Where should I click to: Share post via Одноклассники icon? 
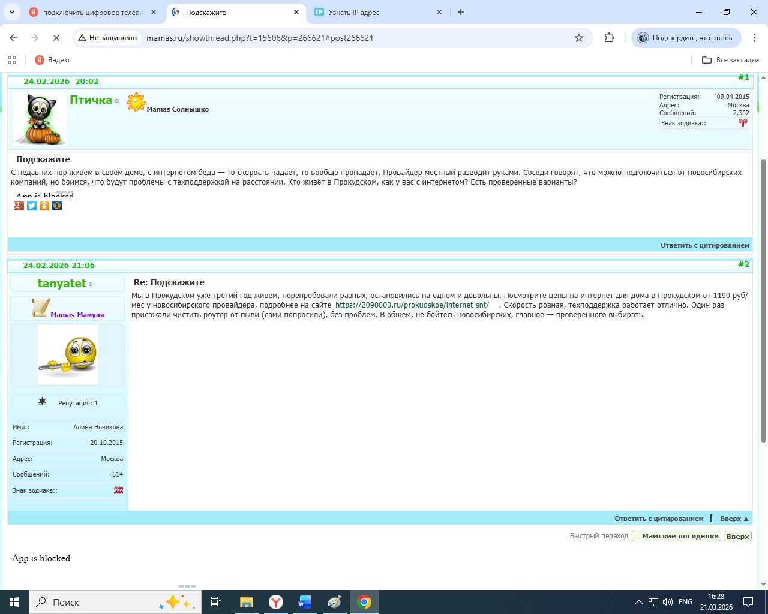[x=44, y=206]
